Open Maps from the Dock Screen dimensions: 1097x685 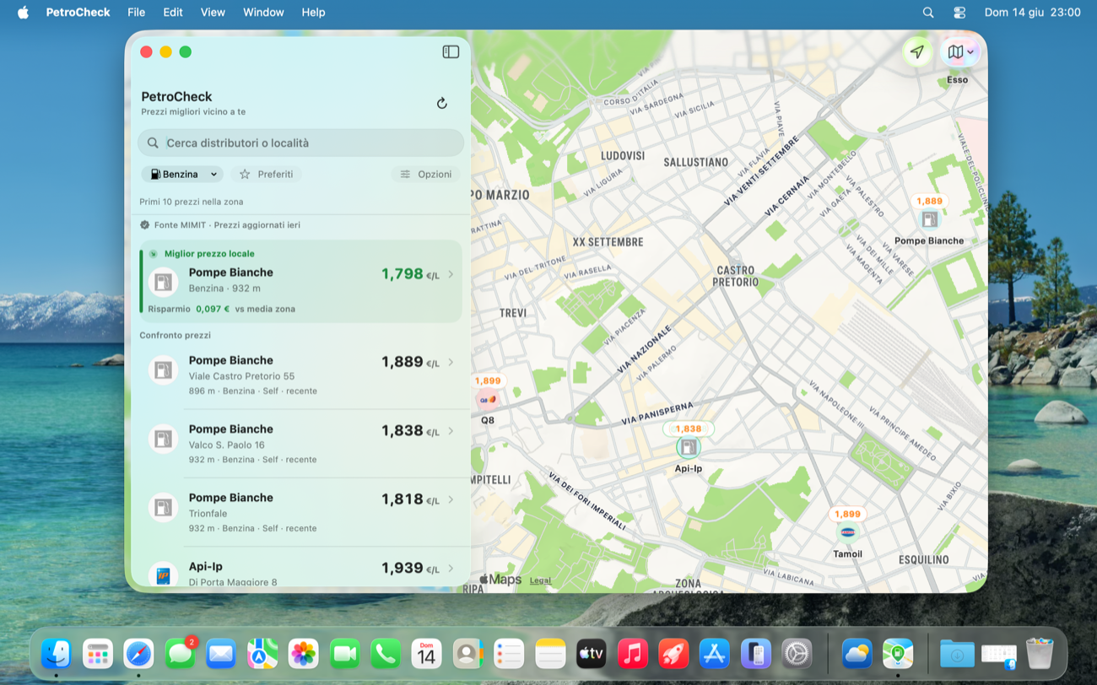point(262,654)
